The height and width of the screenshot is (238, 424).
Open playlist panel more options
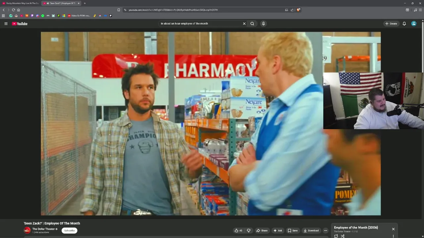(x=393, y=236)
